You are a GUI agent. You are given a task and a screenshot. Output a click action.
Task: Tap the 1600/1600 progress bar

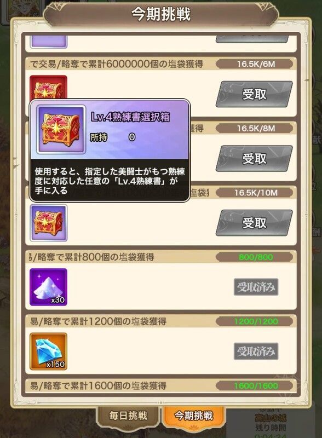(x=255, y=385)
